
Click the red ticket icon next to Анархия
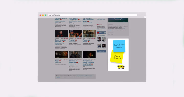point(76,40)
